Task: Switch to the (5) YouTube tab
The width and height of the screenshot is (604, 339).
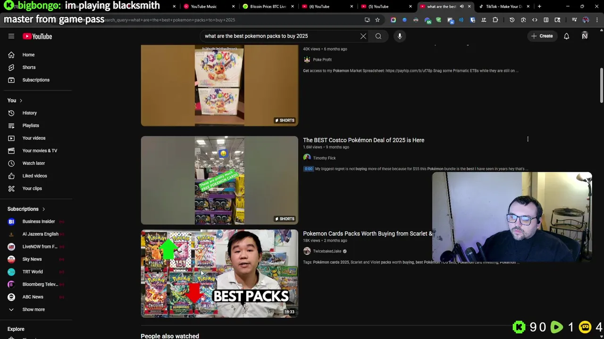Action: [x=378, y=7]
